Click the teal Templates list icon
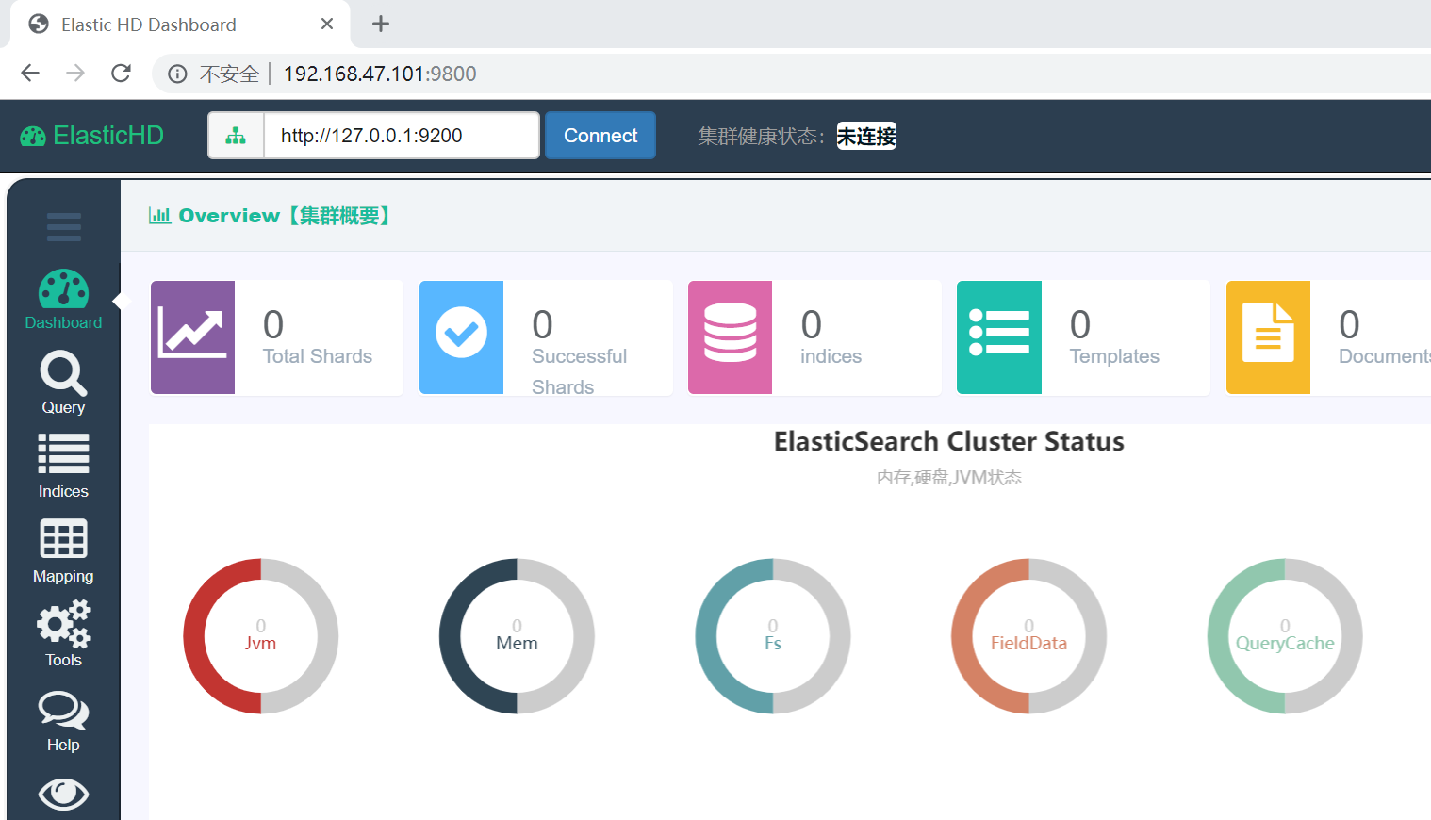Screen dimensions: 1431x820 999,337
